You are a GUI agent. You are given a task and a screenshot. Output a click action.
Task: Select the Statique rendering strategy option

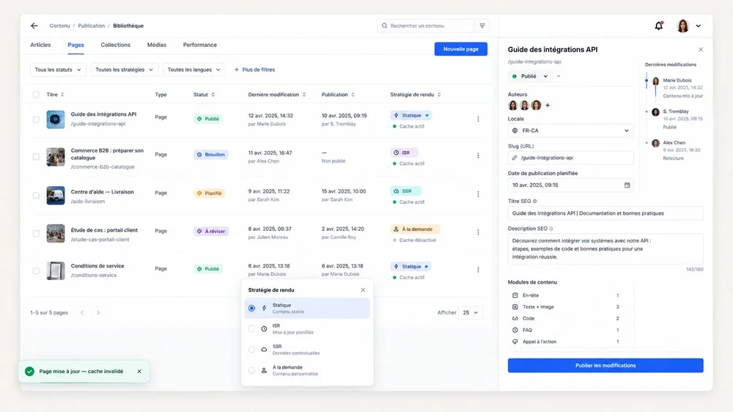tap(307, 308)
